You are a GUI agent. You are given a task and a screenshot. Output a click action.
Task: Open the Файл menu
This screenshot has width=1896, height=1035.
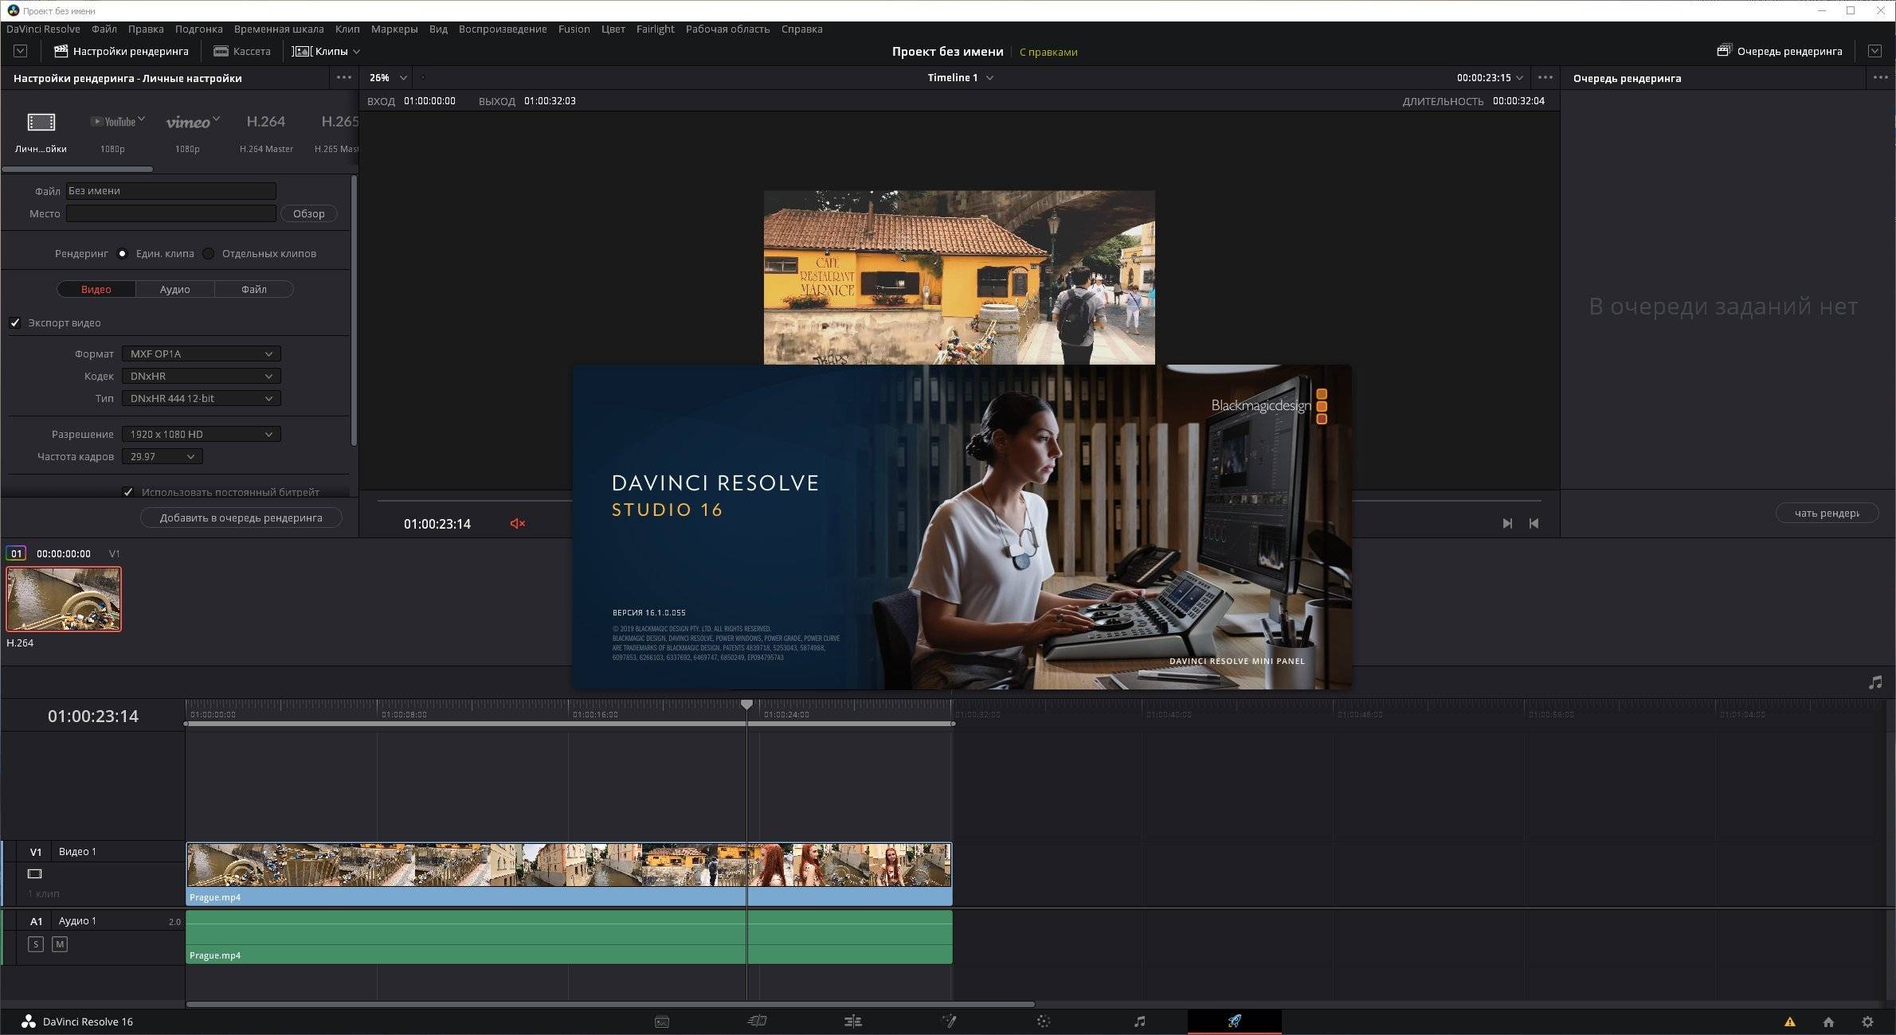point(104,29)
